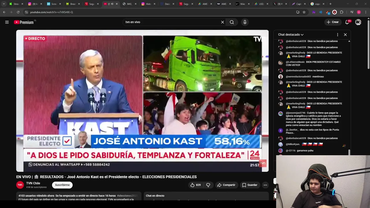Switch to the Break tab
The height and width of the screenshot is (208, 370).
point(73,4)
